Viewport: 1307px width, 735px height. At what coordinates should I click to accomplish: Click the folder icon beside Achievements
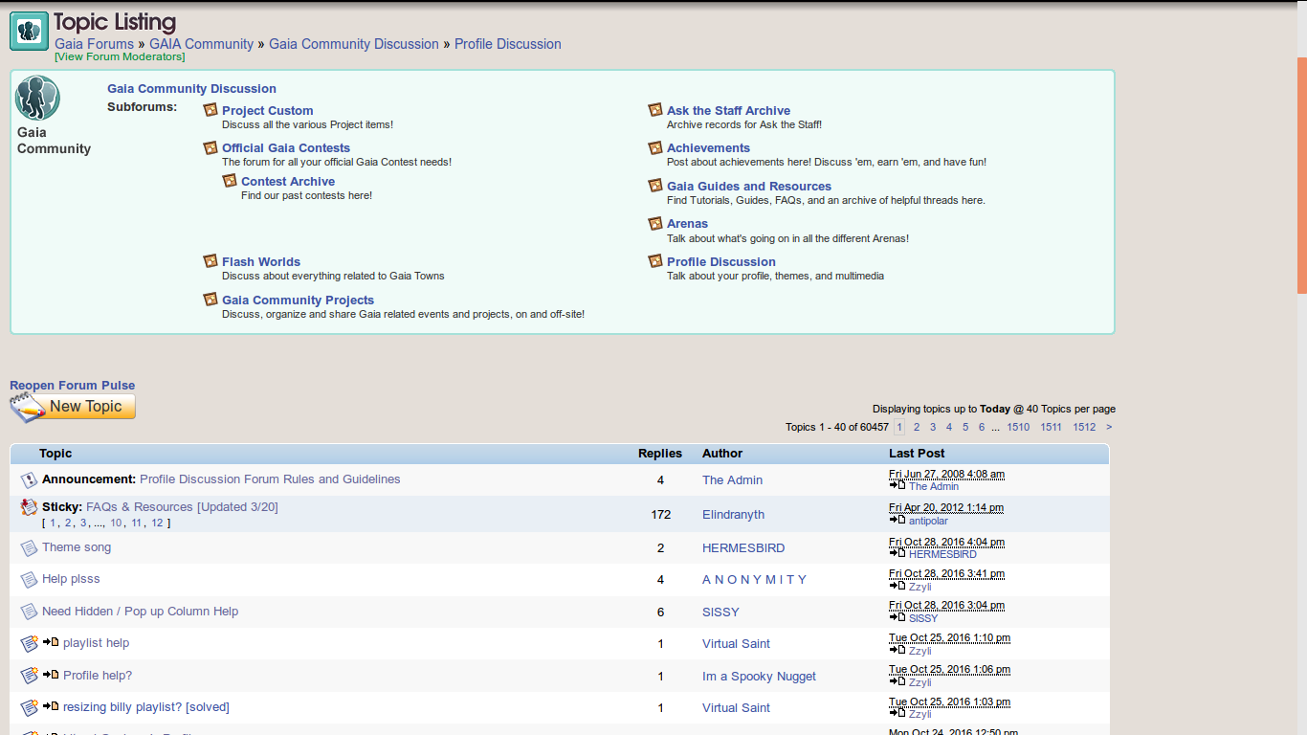(x=655, y=147)
